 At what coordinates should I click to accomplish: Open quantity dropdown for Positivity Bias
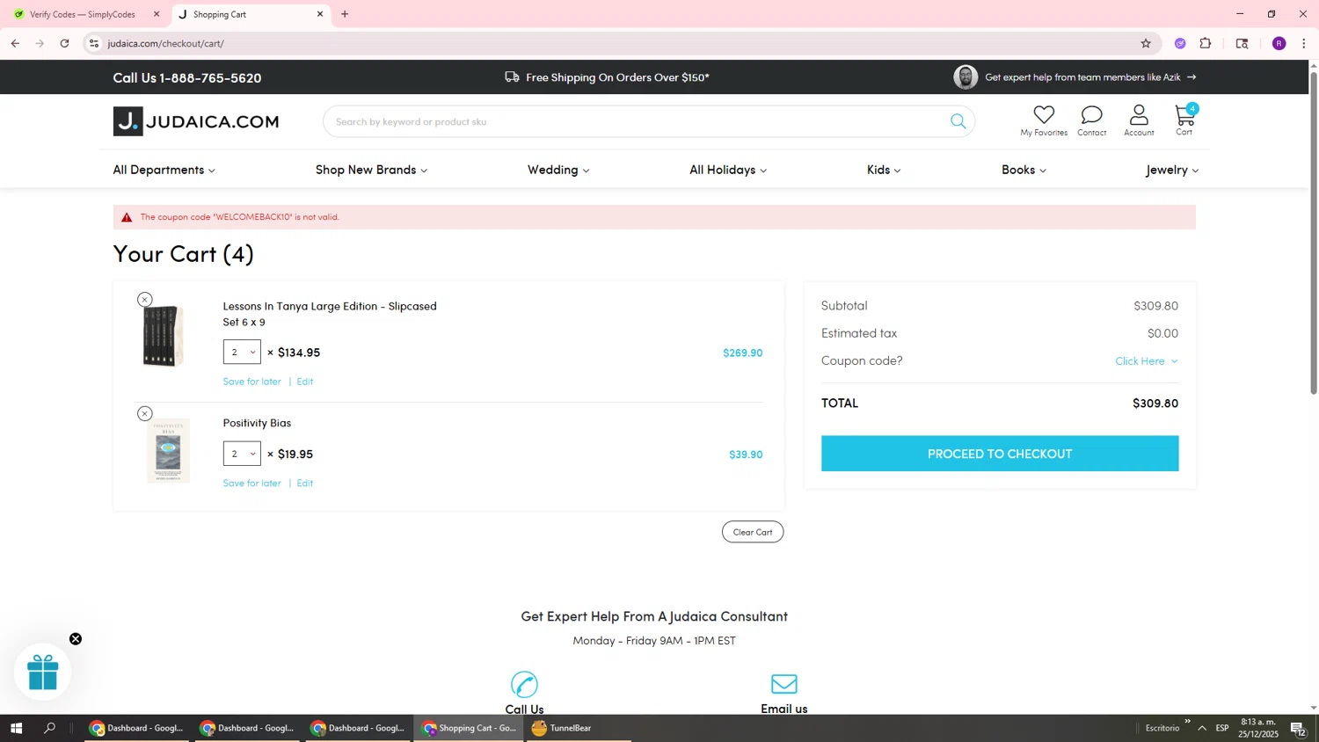tap(242, 454)
